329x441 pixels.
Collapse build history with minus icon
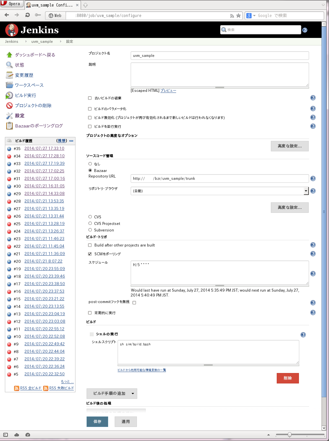pyautogui.click(x=71, y=141)
